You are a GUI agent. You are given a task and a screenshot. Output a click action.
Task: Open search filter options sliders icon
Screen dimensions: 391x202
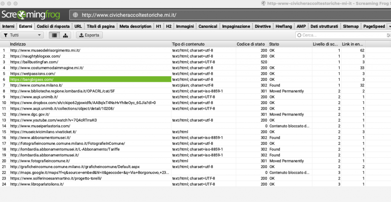pos(388,35)
